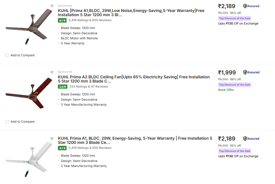Click the 2 Year Manufacturing Warranty bullet
Viewport: 275px width, 184px height.
coord(84,166)
